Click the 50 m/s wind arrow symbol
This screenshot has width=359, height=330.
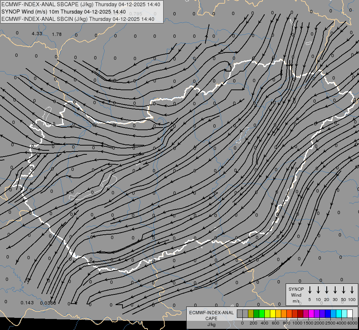click(344, 290)
